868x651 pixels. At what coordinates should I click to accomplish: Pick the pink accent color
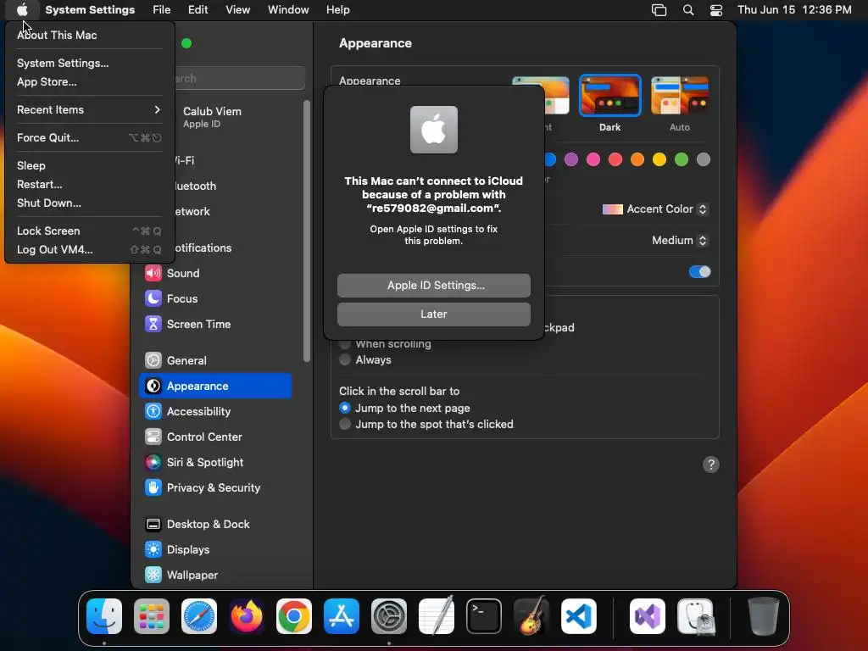[593, 160]
